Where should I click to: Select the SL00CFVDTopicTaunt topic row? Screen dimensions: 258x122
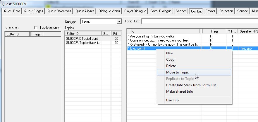[x=93, y=39]
